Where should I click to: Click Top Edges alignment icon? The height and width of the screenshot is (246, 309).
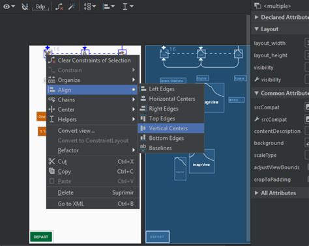coord(143,118)
